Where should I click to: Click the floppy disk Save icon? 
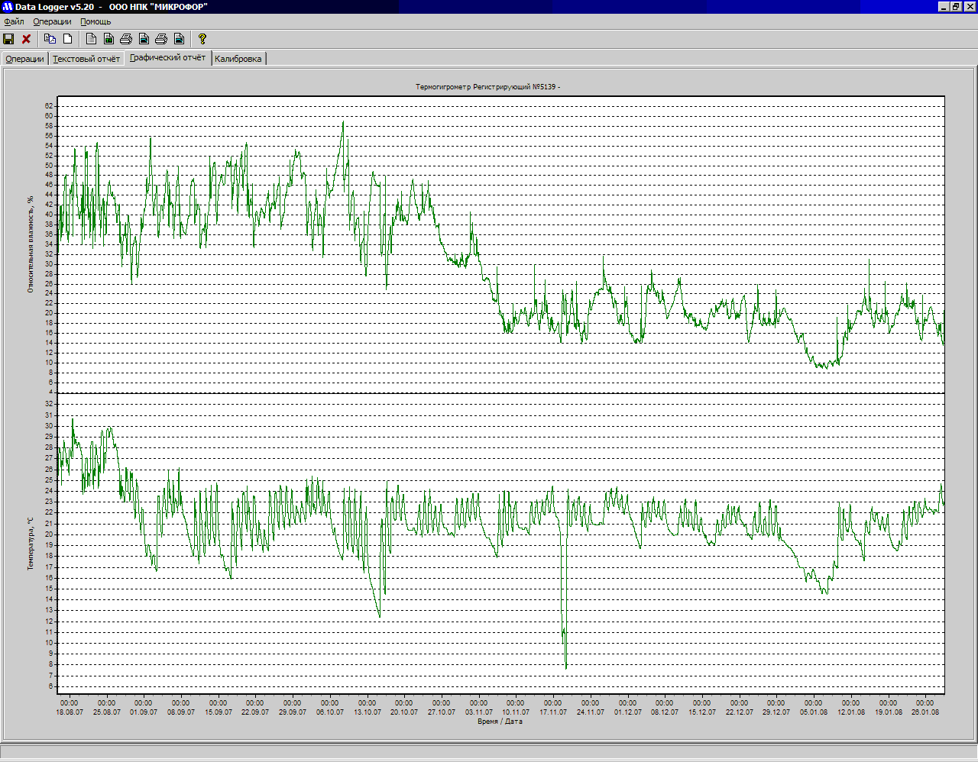click(9, 39)
